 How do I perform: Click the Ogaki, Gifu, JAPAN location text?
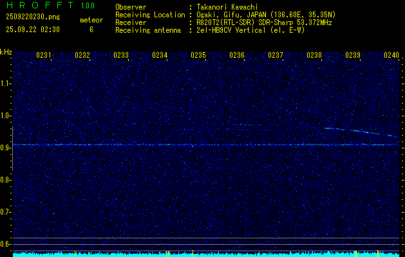(266, 15)
